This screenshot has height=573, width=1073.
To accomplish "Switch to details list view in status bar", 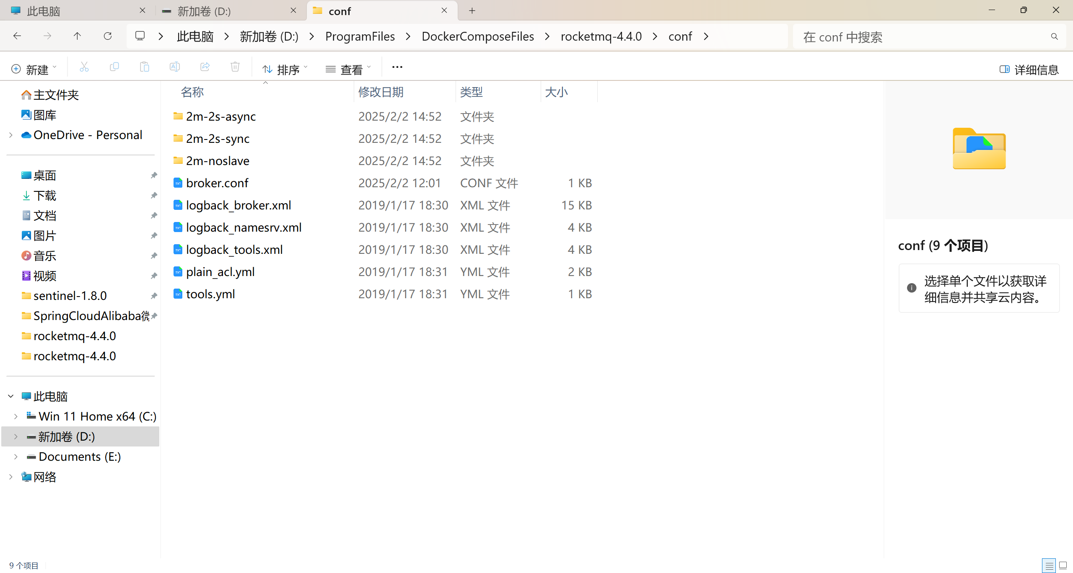I will 1049,565.
